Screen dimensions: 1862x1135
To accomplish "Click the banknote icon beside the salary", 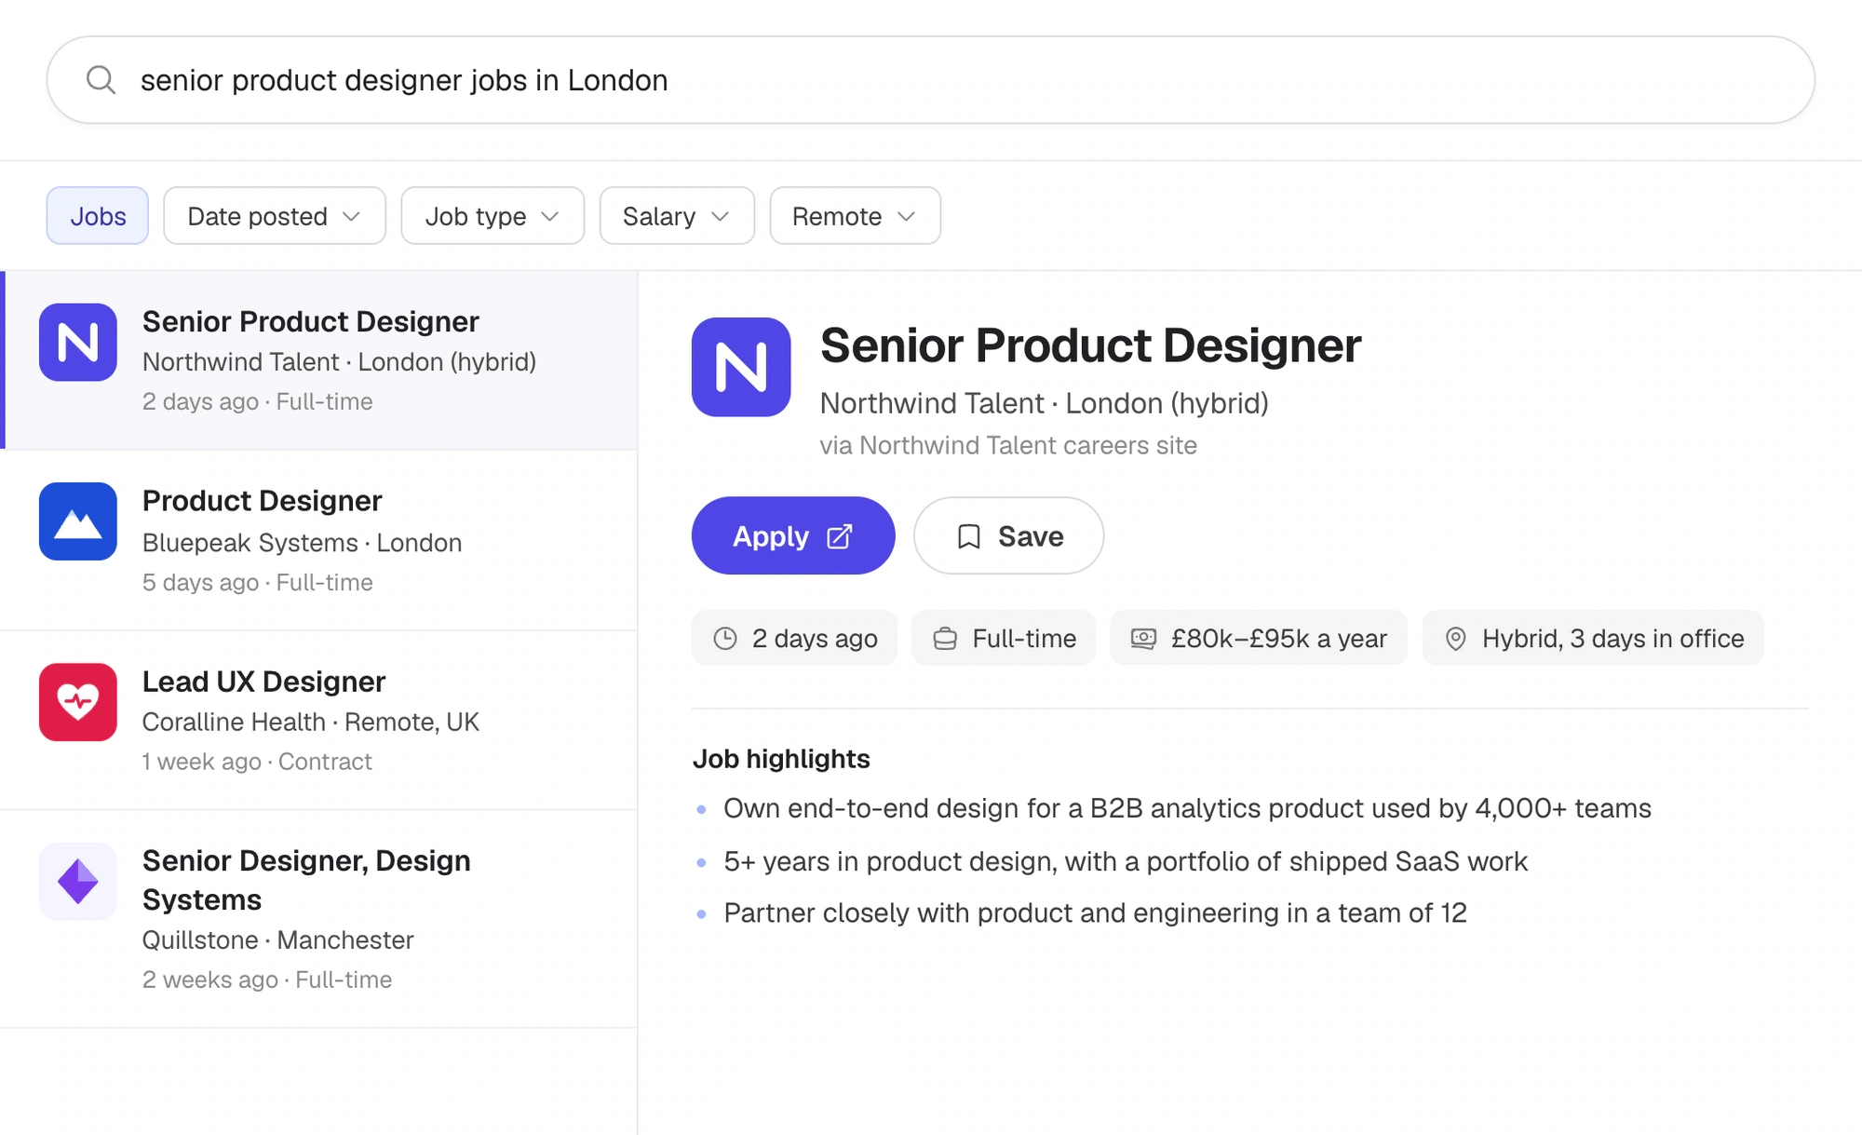I will click(1143, 638).
